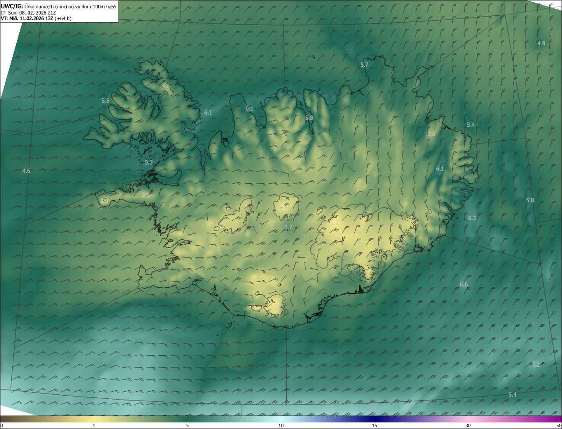Click the 5.6 value on the map
This screenshot has width=562, height=429.
105,100
